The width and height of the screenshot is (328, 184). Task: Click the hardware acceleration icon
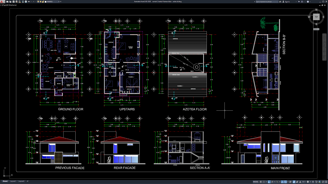320,182
